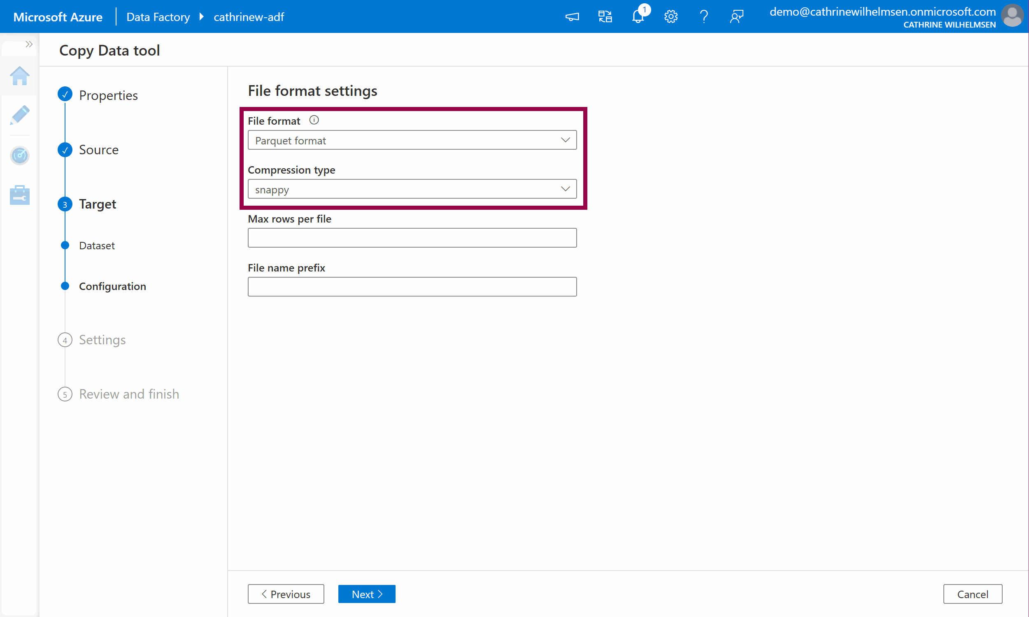Click the Max rows per file field

click(x=412, y=238)
